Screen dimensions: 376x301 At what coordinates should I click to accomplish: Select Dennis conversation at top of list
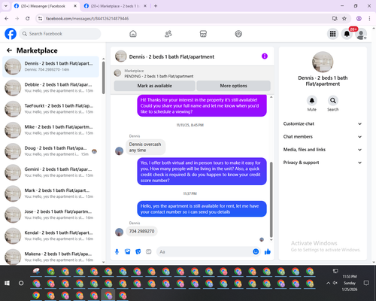[x=50, y=67]
